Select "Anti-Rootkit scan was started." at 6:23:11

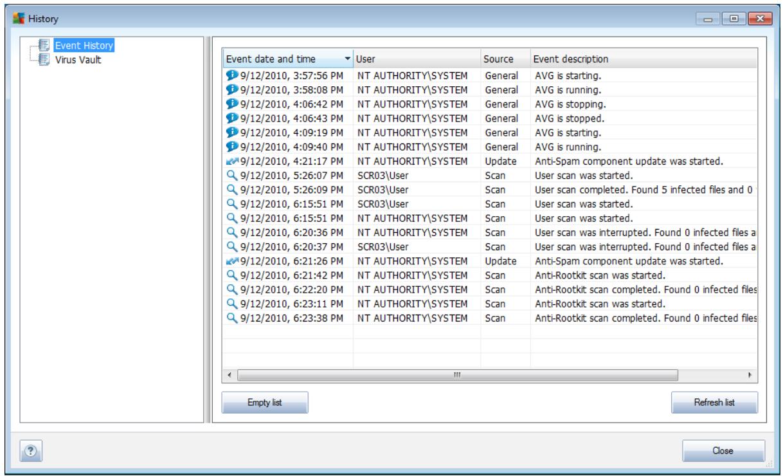pyautogui.click(x=600, y=303)
